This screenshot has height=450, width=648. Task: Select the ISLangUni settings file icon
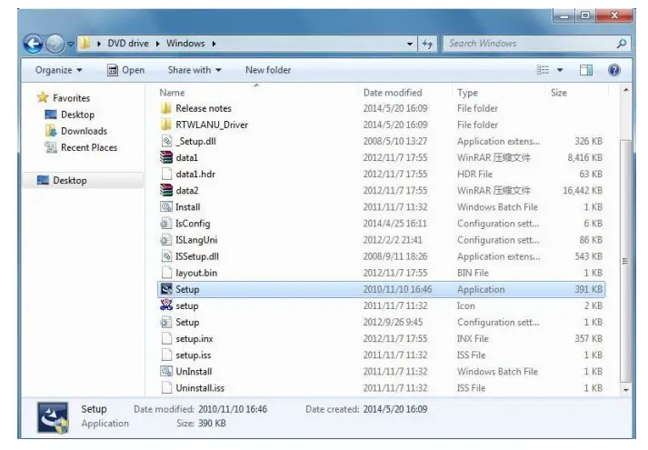(x=165, y=240)
